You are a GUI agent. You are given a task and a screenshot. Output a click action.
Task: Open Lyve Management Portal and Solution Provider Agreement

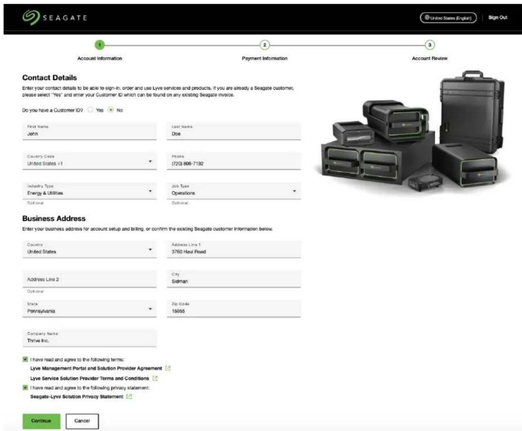coord(96,368)
